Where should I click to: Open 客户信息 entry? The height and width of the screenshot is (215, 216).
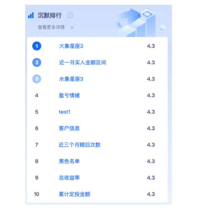69,128
